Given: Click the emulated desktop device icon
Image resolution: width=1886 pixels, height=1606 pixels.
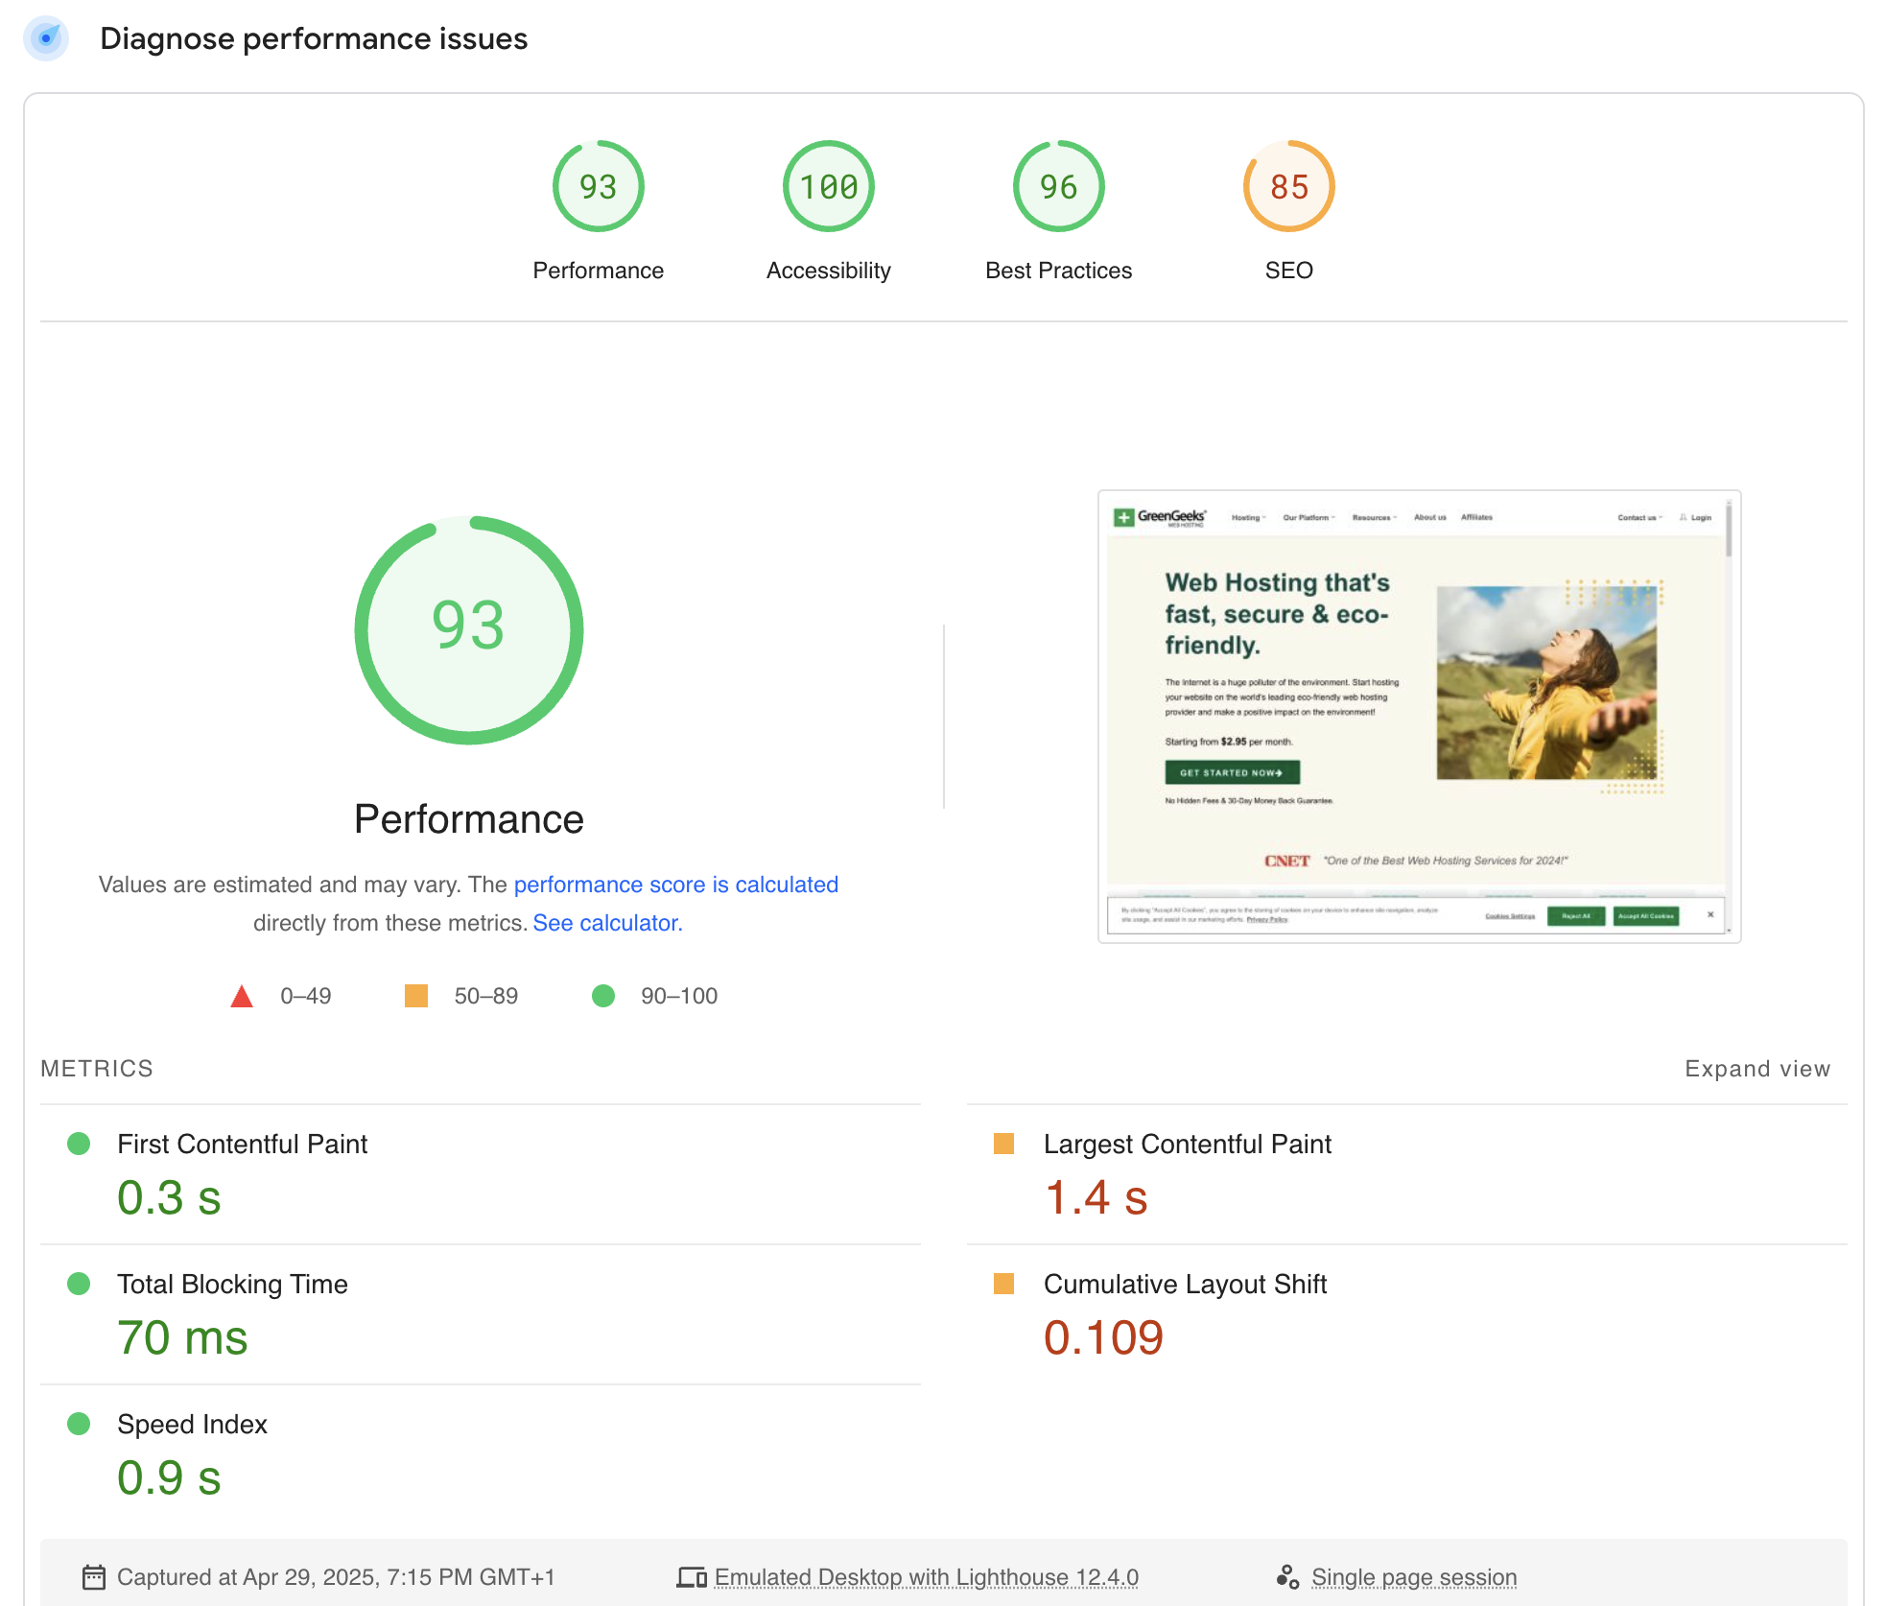Looking at the screenshot, I should tap(692, 1577).
